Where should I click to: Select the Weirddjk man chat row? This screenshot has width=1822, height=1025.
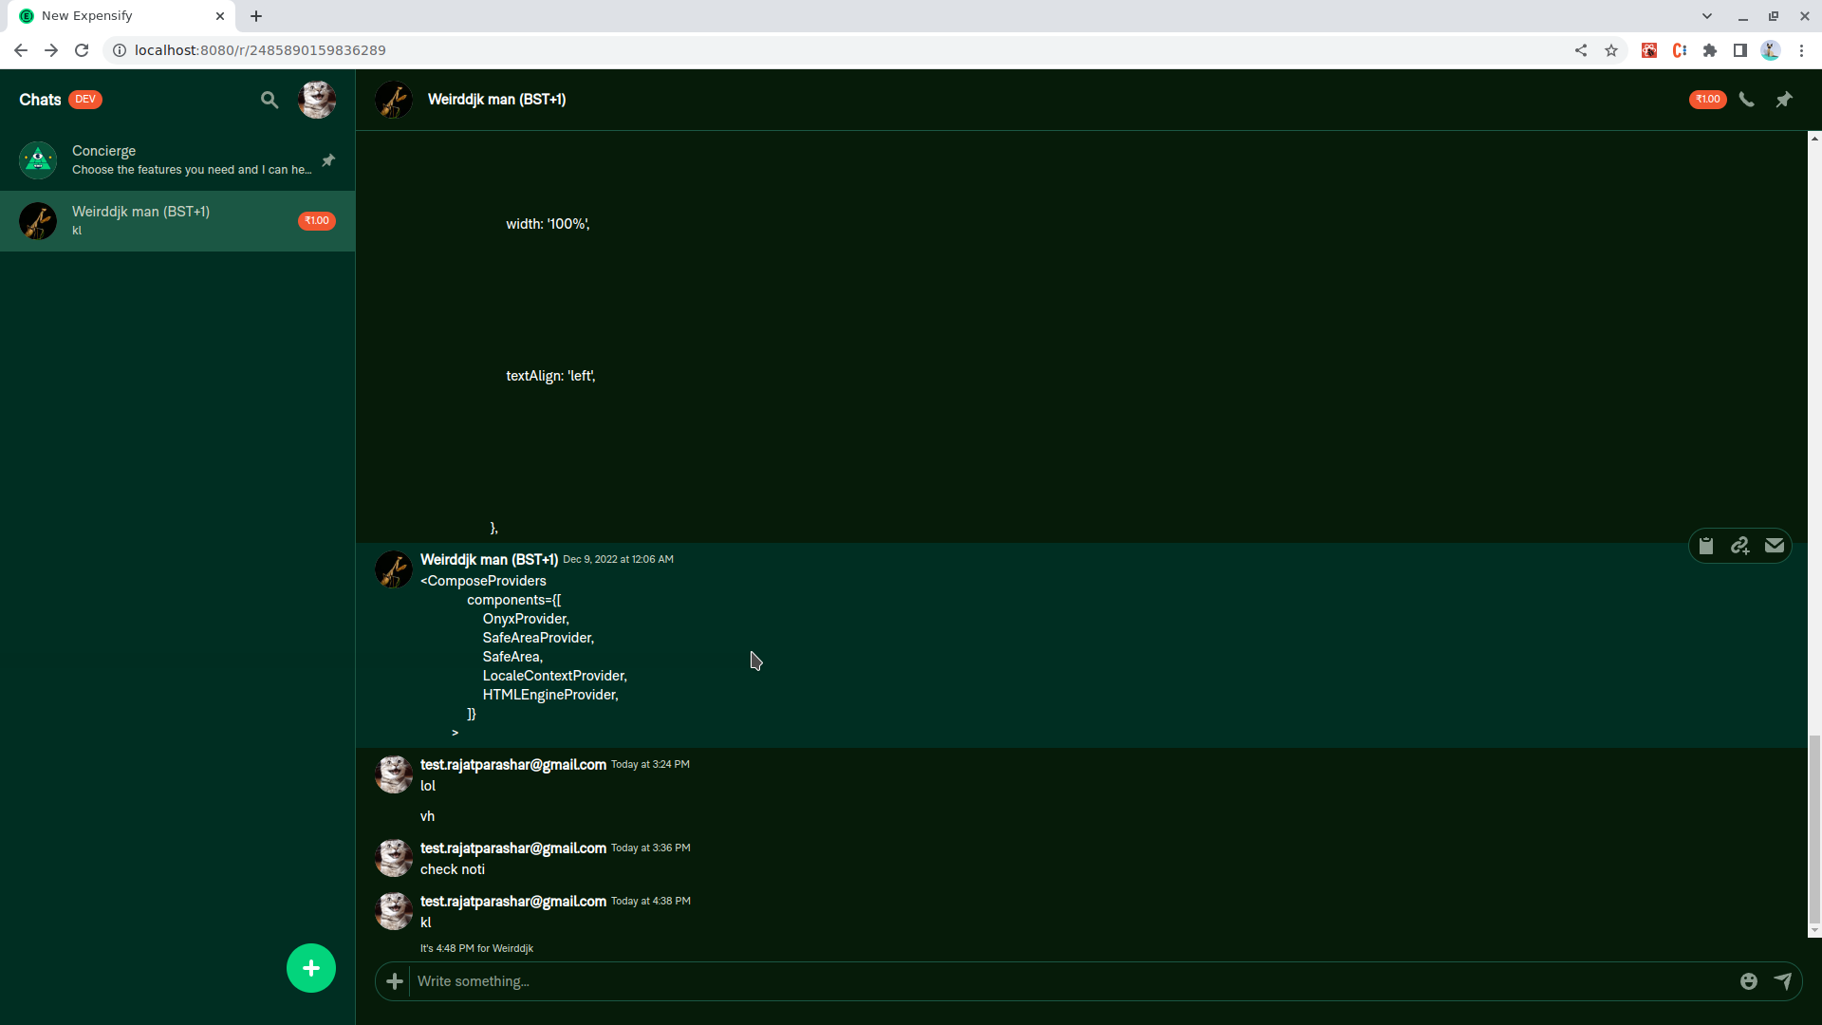pos(177,221)
